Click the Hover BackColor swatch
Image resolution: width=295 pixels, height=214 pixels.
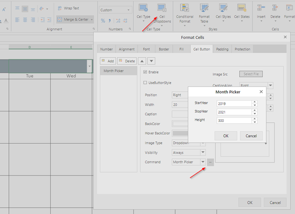tap(180, 133)
